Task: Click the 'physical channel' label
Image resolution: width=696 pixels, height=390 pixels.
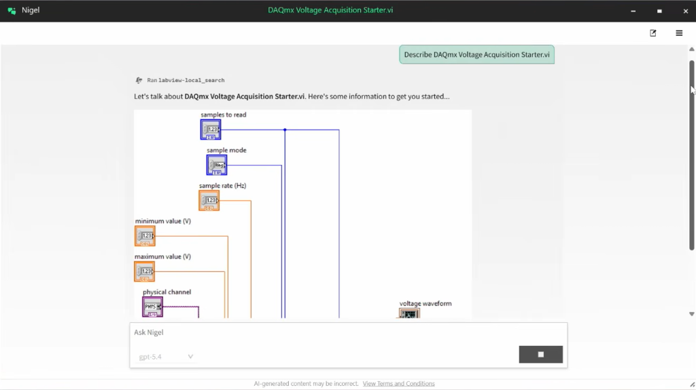Action: tap(167, 292)
